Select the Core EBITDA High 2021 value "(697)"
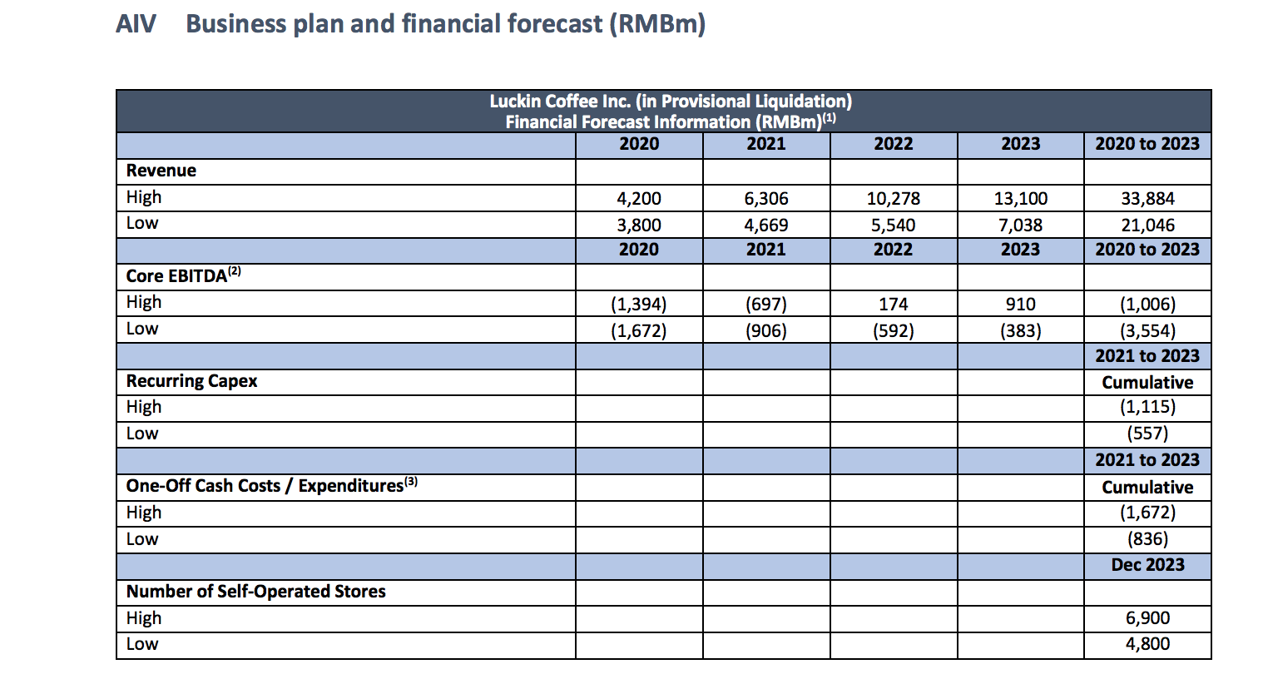Viewport: 1268px width, 679px height. (x=766, y=305)
